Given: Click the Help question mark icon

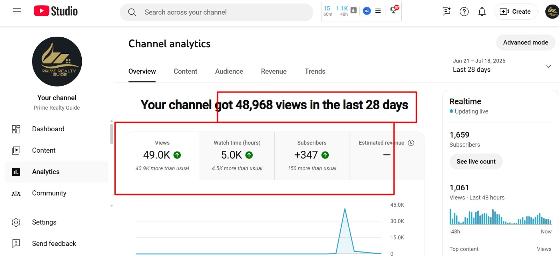Looking at the screenshot, I should [x=464, y=12].
